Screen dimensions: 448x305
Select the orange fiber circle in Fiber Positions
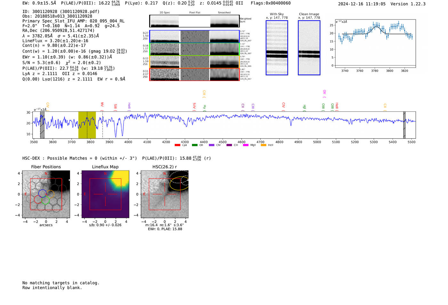pyautogui.click(x=50, y=194)
